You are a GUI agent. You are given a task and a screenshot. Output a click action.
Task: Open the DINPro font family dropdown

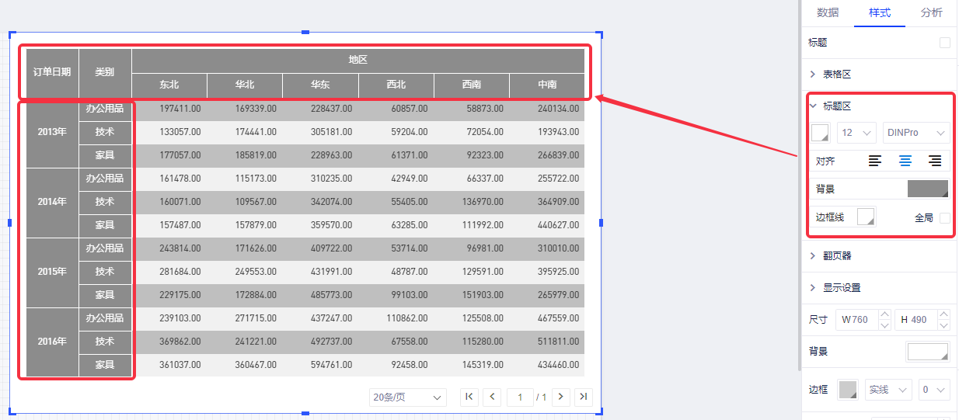pyautogui.click(x=916, y=133)
